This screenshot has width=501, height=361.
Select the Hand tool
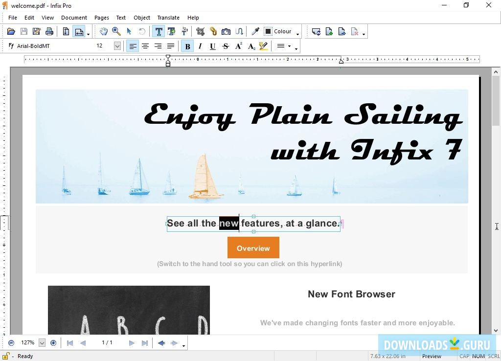click(x=104, y=31)
